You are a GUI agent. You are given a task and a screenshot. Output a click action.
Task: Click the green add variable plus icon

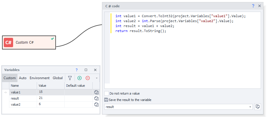(x=80, y=78)
